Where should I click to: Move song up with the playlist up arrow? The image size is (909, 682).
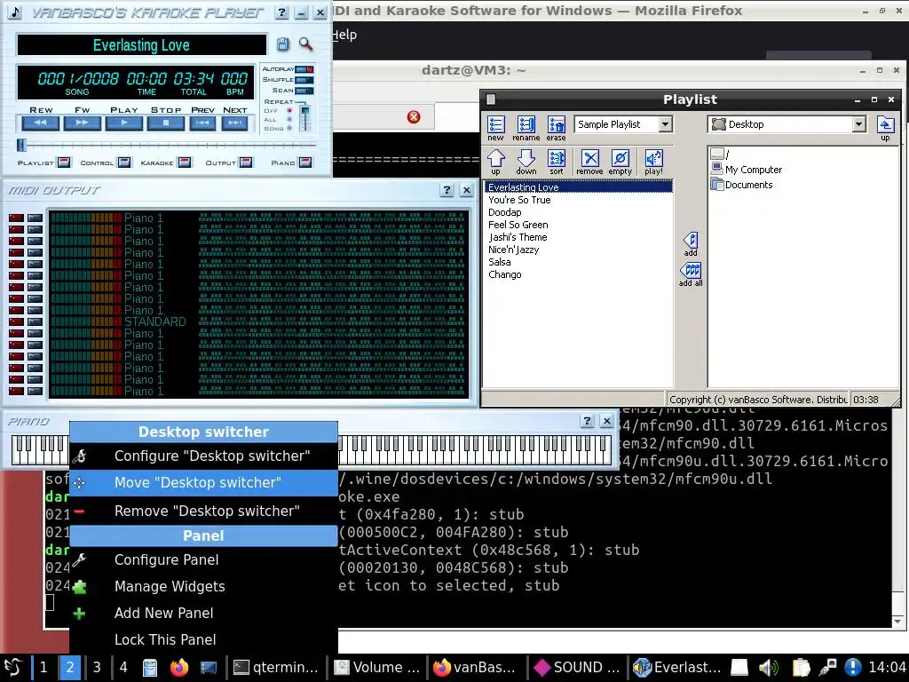pyautogui.click(x=495, y=162)
